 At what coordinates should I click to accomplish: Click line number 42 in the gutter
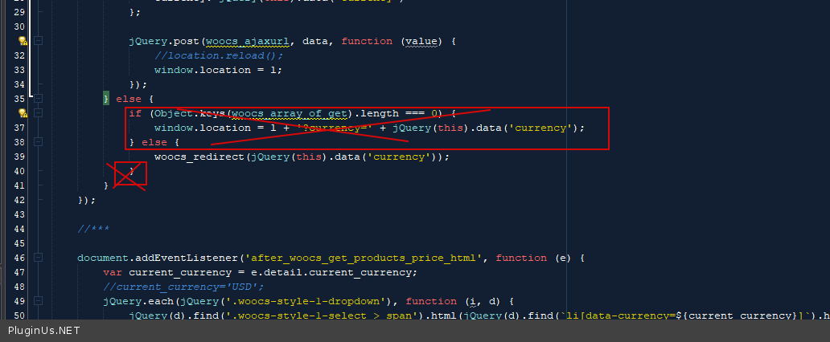[x=19, y=200]
